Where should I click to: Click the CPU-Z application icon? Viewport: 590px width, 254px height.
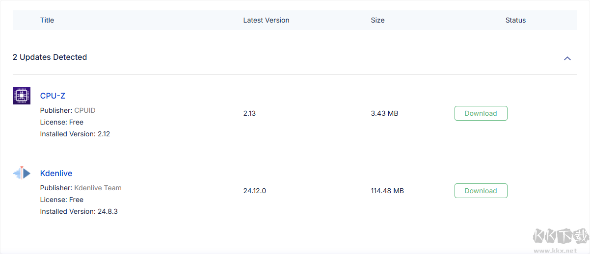pyautogui.click(x=22, y=96)
